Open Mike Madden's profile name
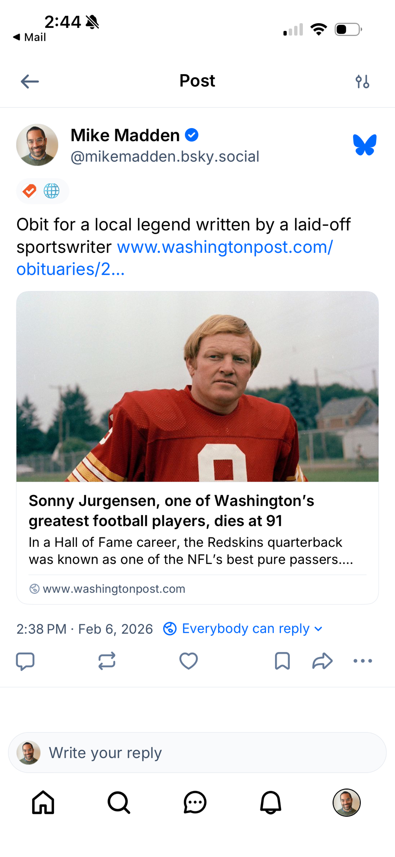 click(x=125, y=135)
